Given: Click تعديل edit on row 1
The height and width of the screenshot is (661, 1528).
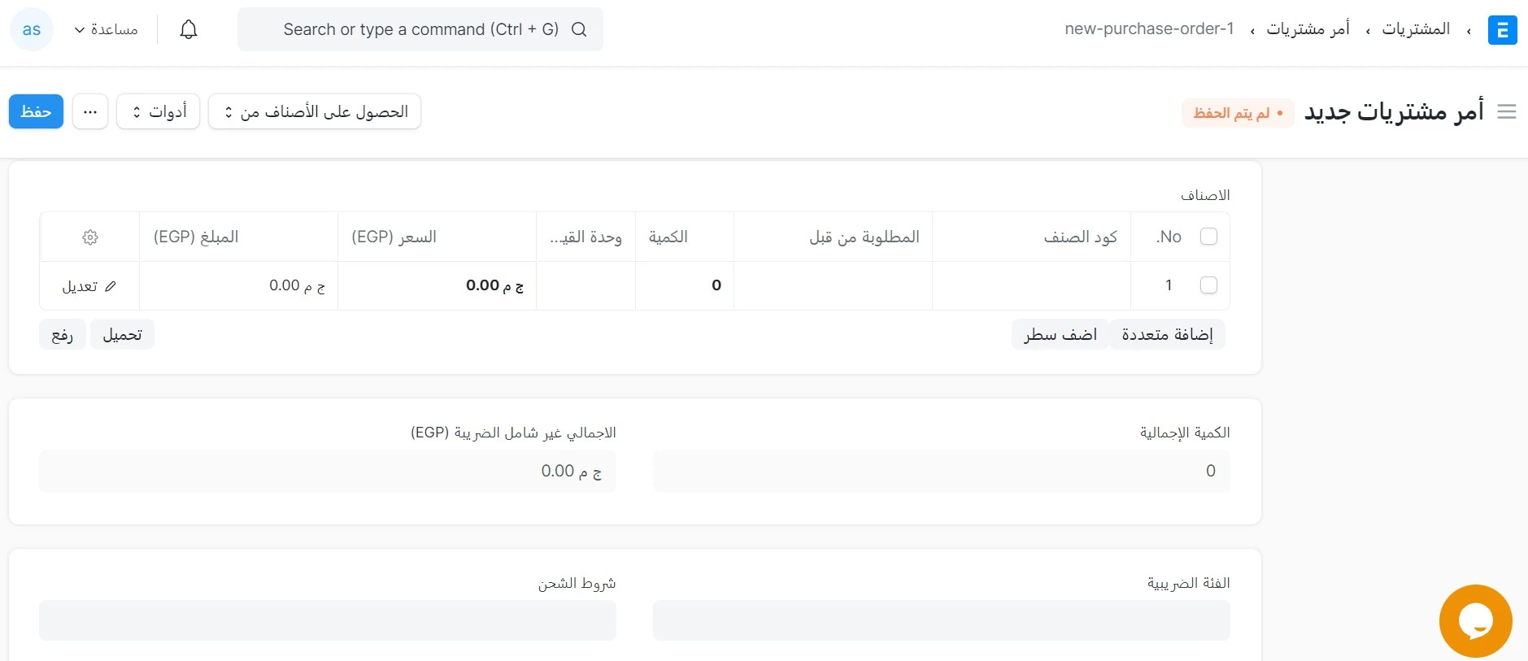Looking at the screenshot, I should pyautogui.click(x=89, y=286).
